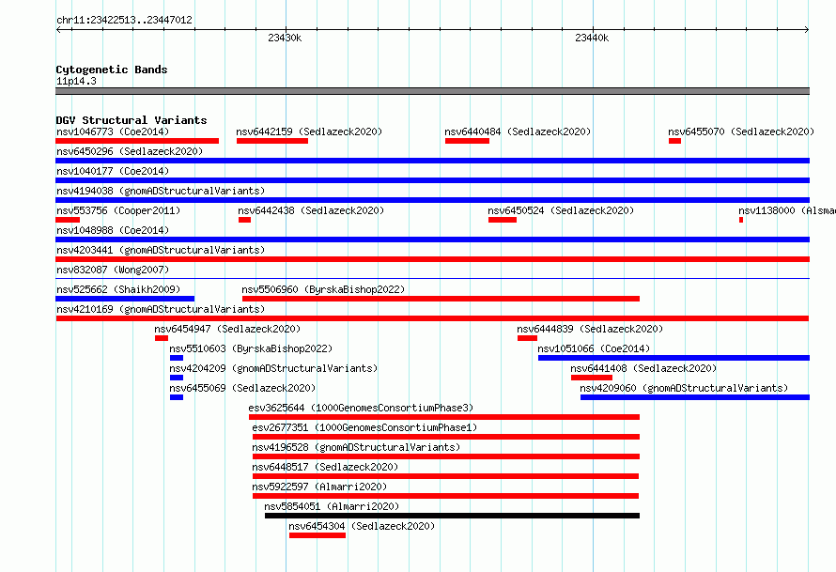Click the 23440k ruler position
This screenshot has width=836, height=572.
pyautogui.click(x=592, y=38)
